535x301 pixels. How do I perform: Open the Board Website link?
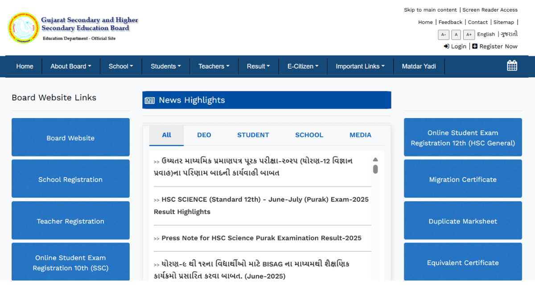point(70,137)
